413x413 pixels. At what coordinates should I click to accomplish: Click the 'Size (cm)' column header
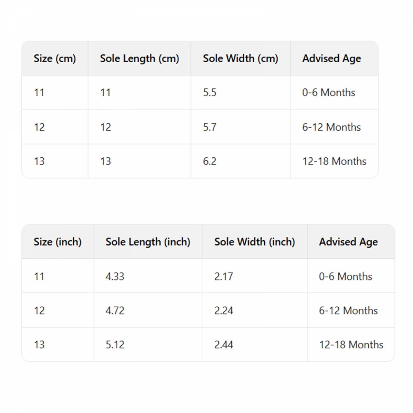tap(55, 59)
